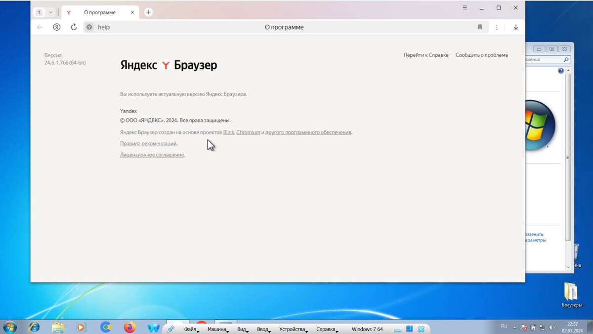
Task: Switch to the 'О программе' tab
Action: (99, 12)
